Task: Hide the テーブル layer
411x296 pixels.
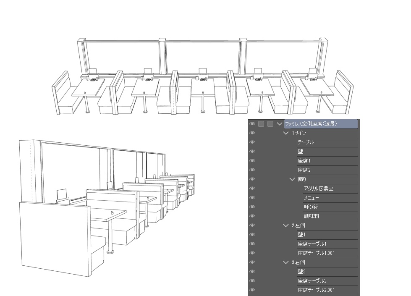Action: tap(252, 142)
